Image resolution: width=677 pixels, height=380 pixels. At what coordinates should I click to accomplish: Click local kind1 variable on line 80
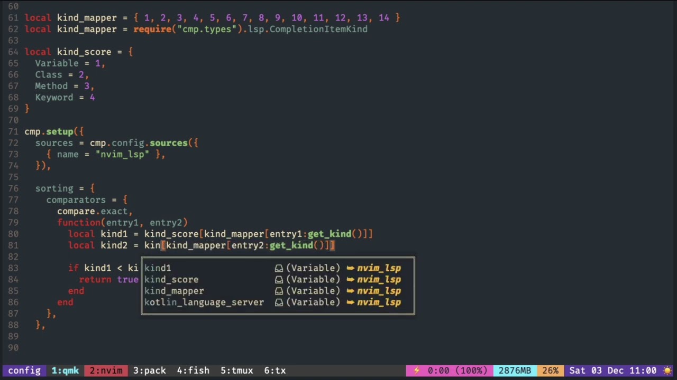[114, 234]
